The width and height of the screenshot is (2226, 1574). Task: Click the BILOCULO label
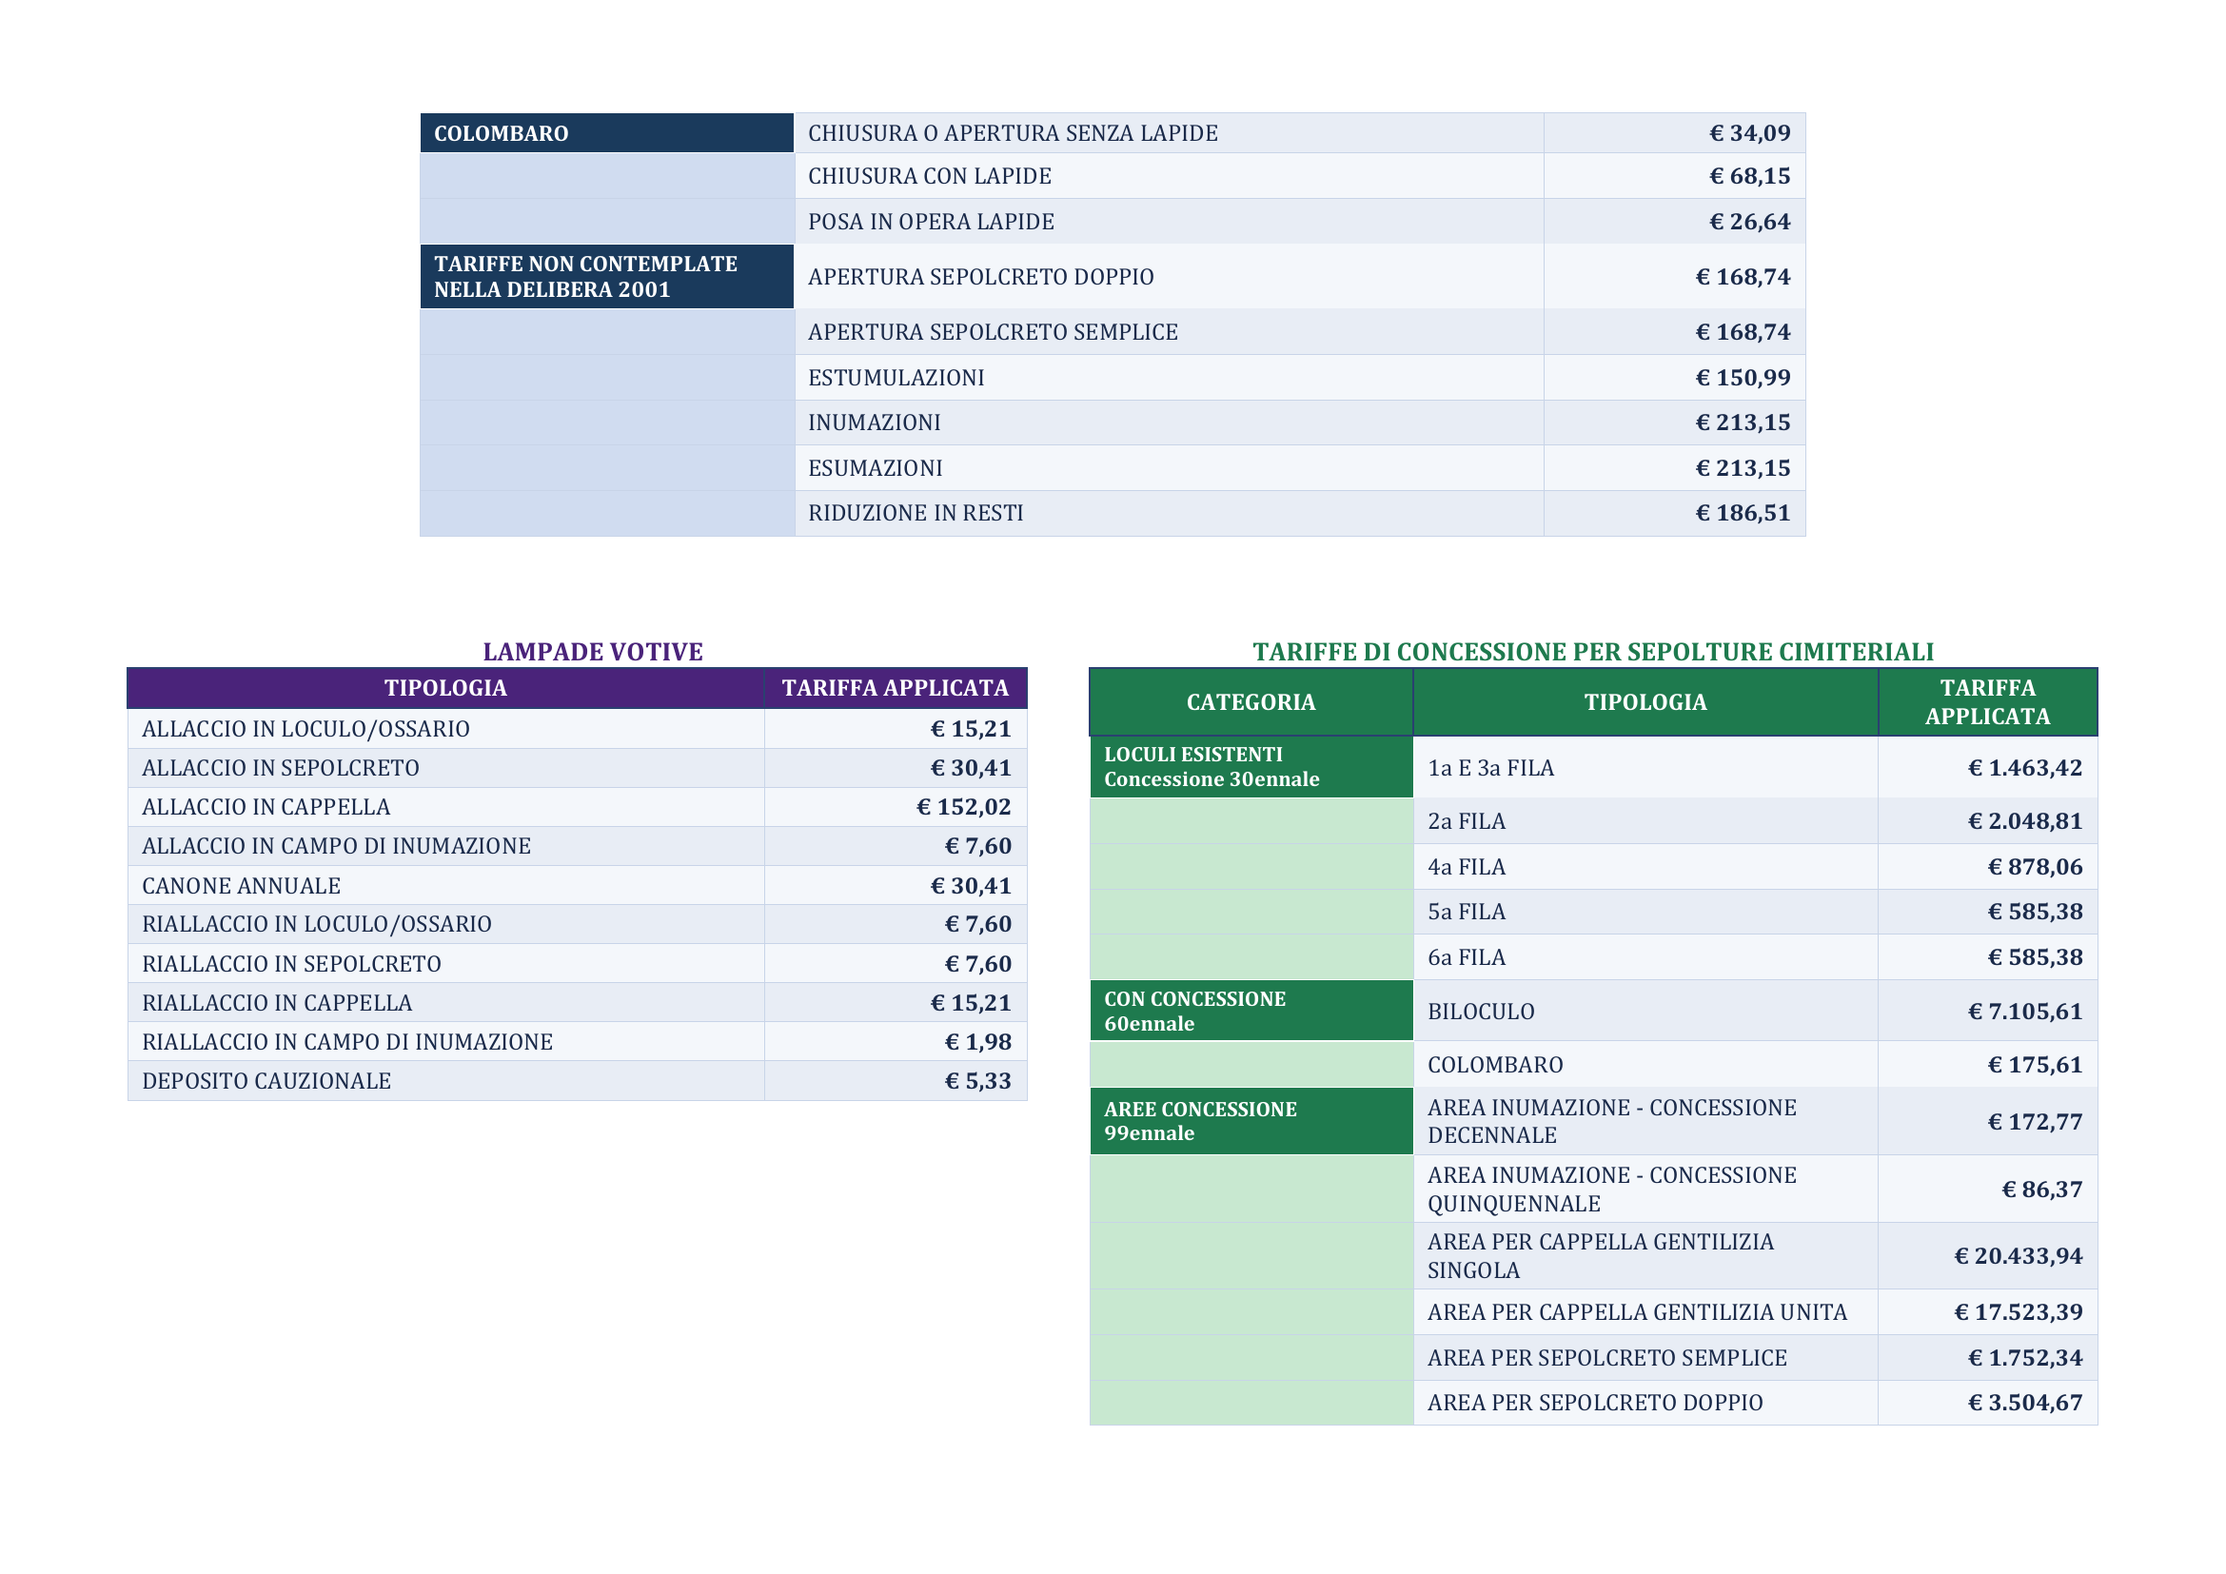(x=1482, y=1012)
